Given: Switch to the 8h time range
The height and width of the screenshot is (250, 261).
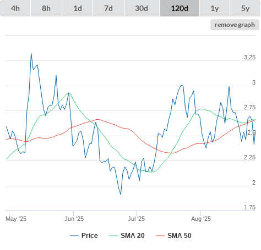Looking at the screenshot, I should click(x=46, y=8).
